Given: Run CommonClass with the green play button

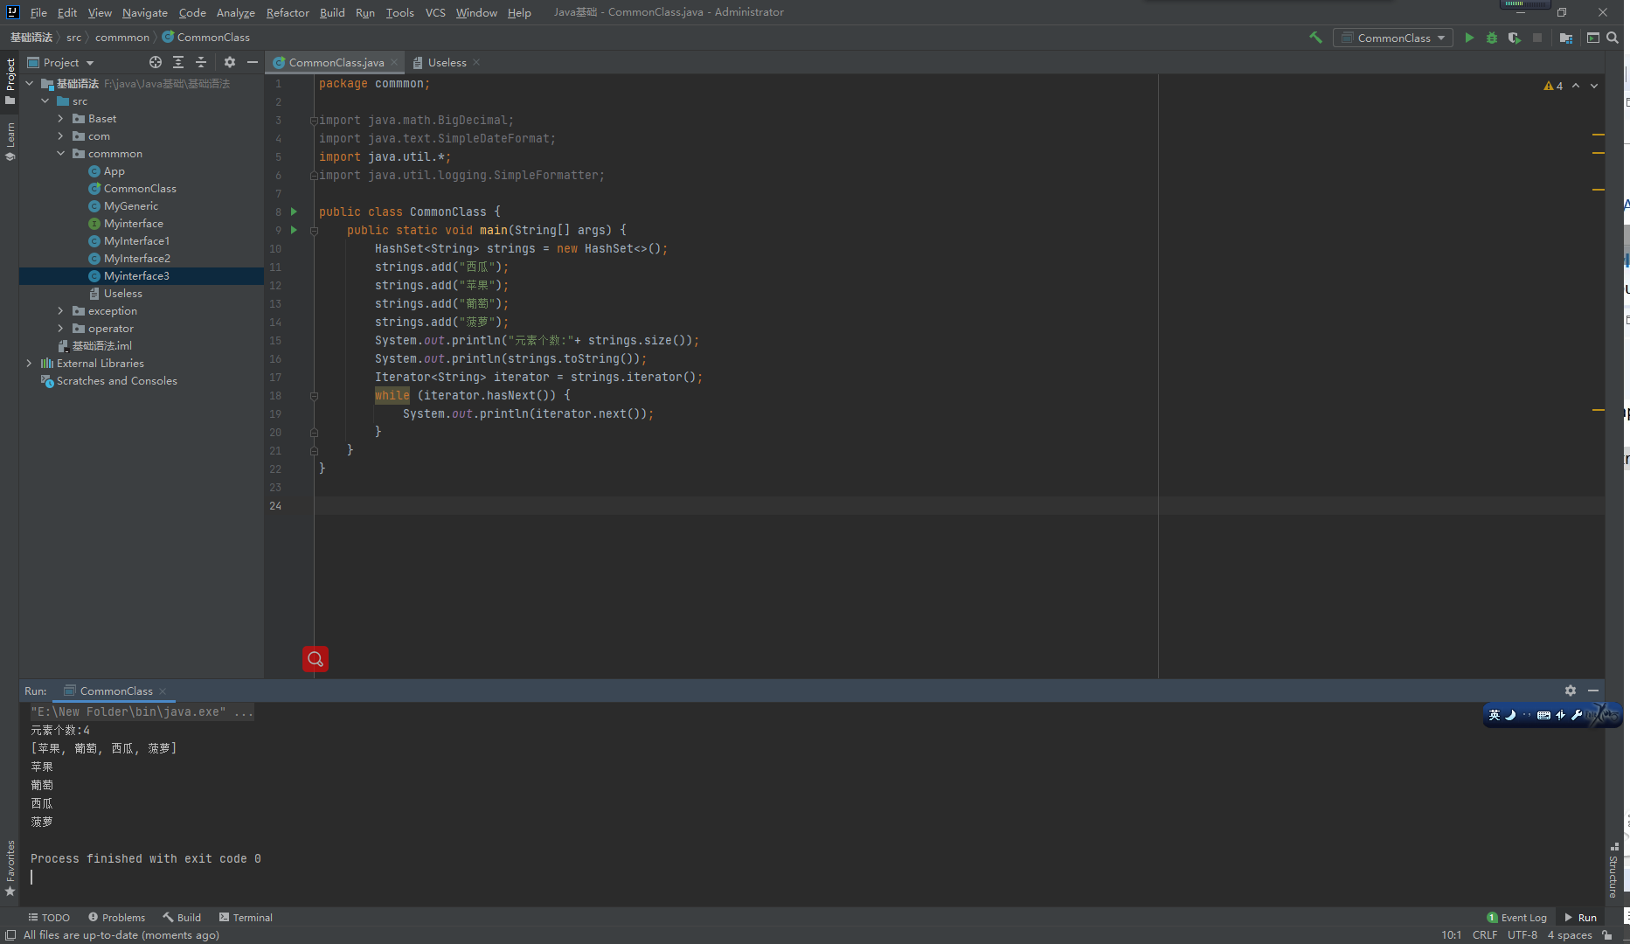Looking at the screenshot, I should pos(1469,38).
